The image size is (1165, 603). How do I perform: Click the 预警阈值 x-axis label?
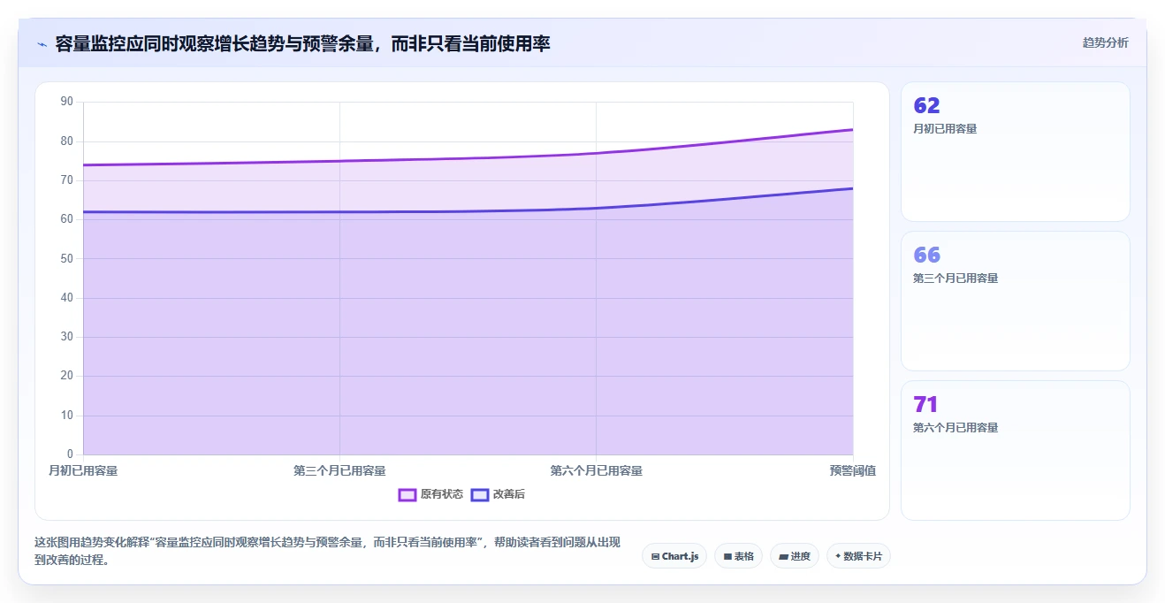(853, 470)
